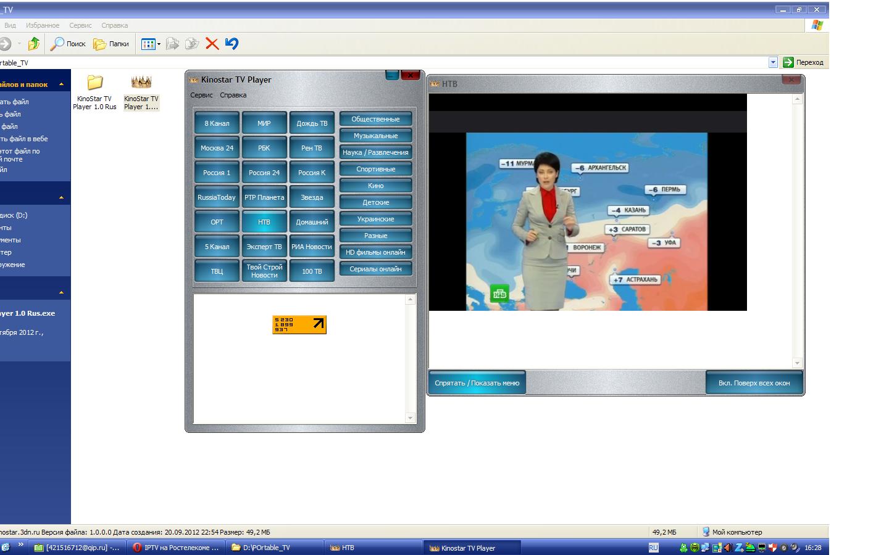Click the Up folder icon in Explorer toolbar

click(x=34, y=44)
